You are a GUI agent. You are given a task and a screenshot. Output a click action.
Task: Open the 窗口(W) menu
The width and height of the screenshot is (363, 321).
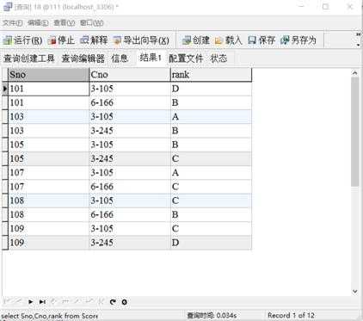91,22
